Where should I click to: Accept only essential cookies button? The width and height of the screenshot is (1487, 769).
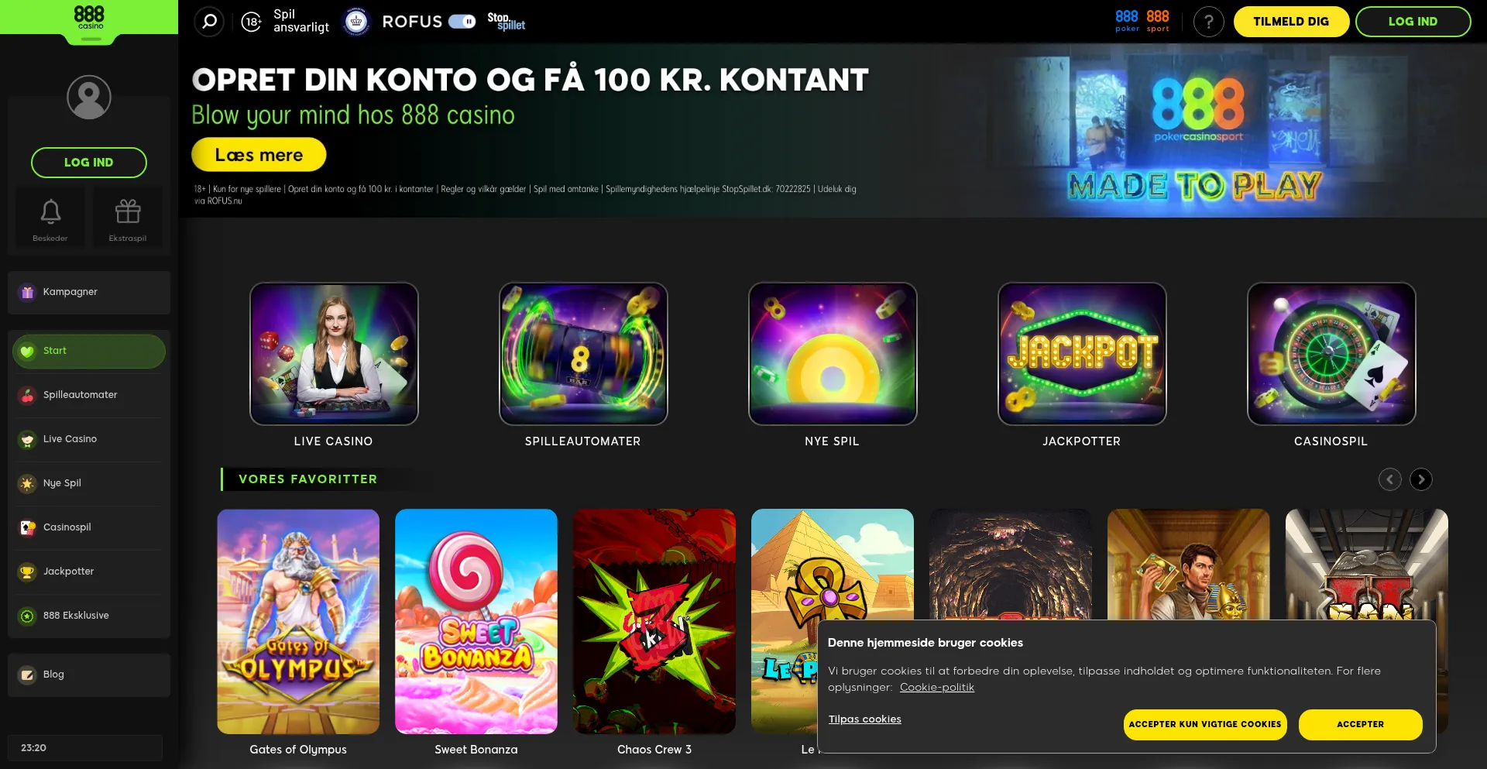point(1204,725)
